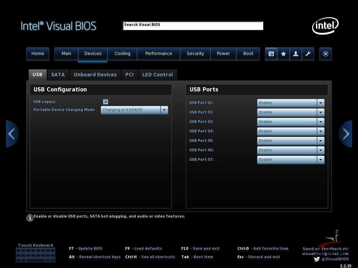Click the circled X exit icon

click(325, 54)
